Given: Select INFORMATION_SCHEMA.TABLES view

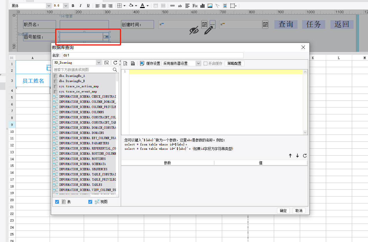Looking at the screenshot, I should pos(81,185).
